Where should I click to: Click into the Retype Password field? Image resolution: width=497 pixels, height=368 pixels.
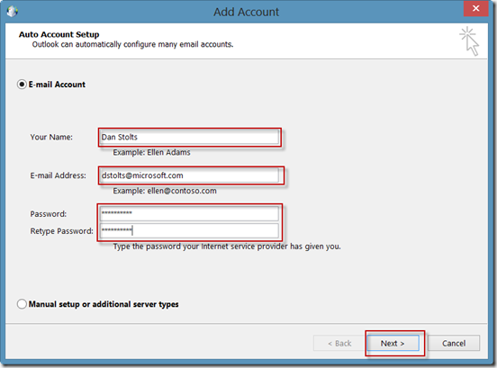tap(189, 231)
